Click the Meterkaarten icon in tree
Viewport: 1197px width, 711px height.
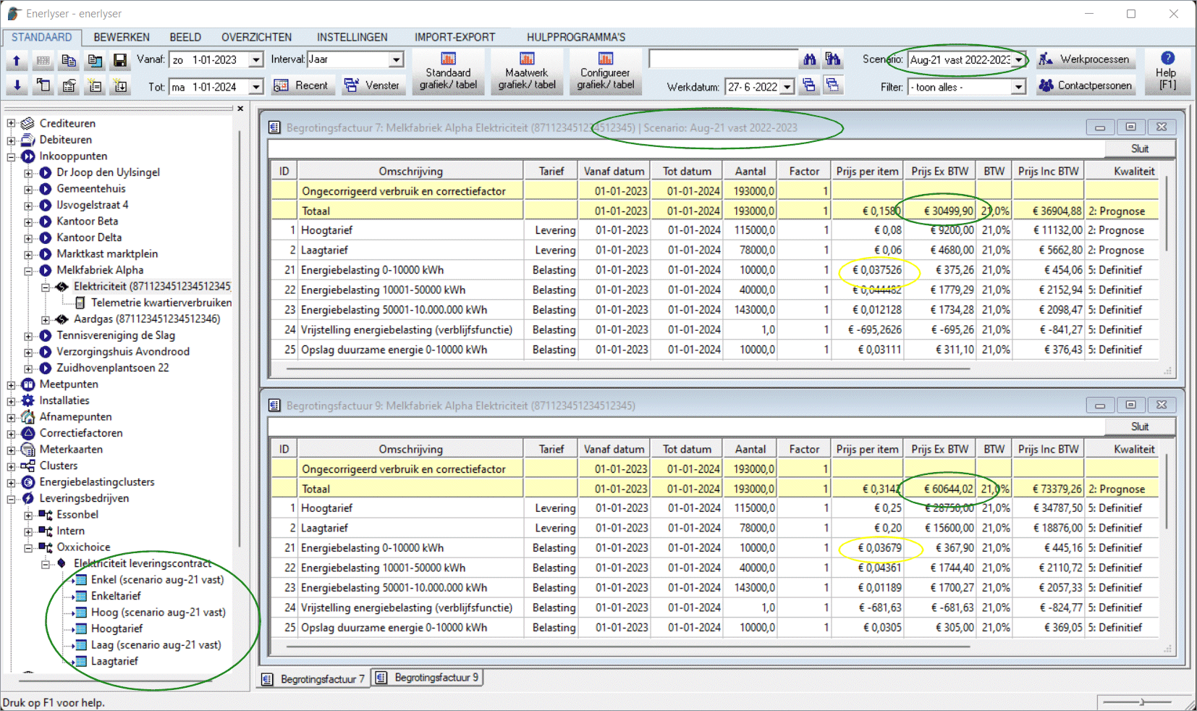28,450
